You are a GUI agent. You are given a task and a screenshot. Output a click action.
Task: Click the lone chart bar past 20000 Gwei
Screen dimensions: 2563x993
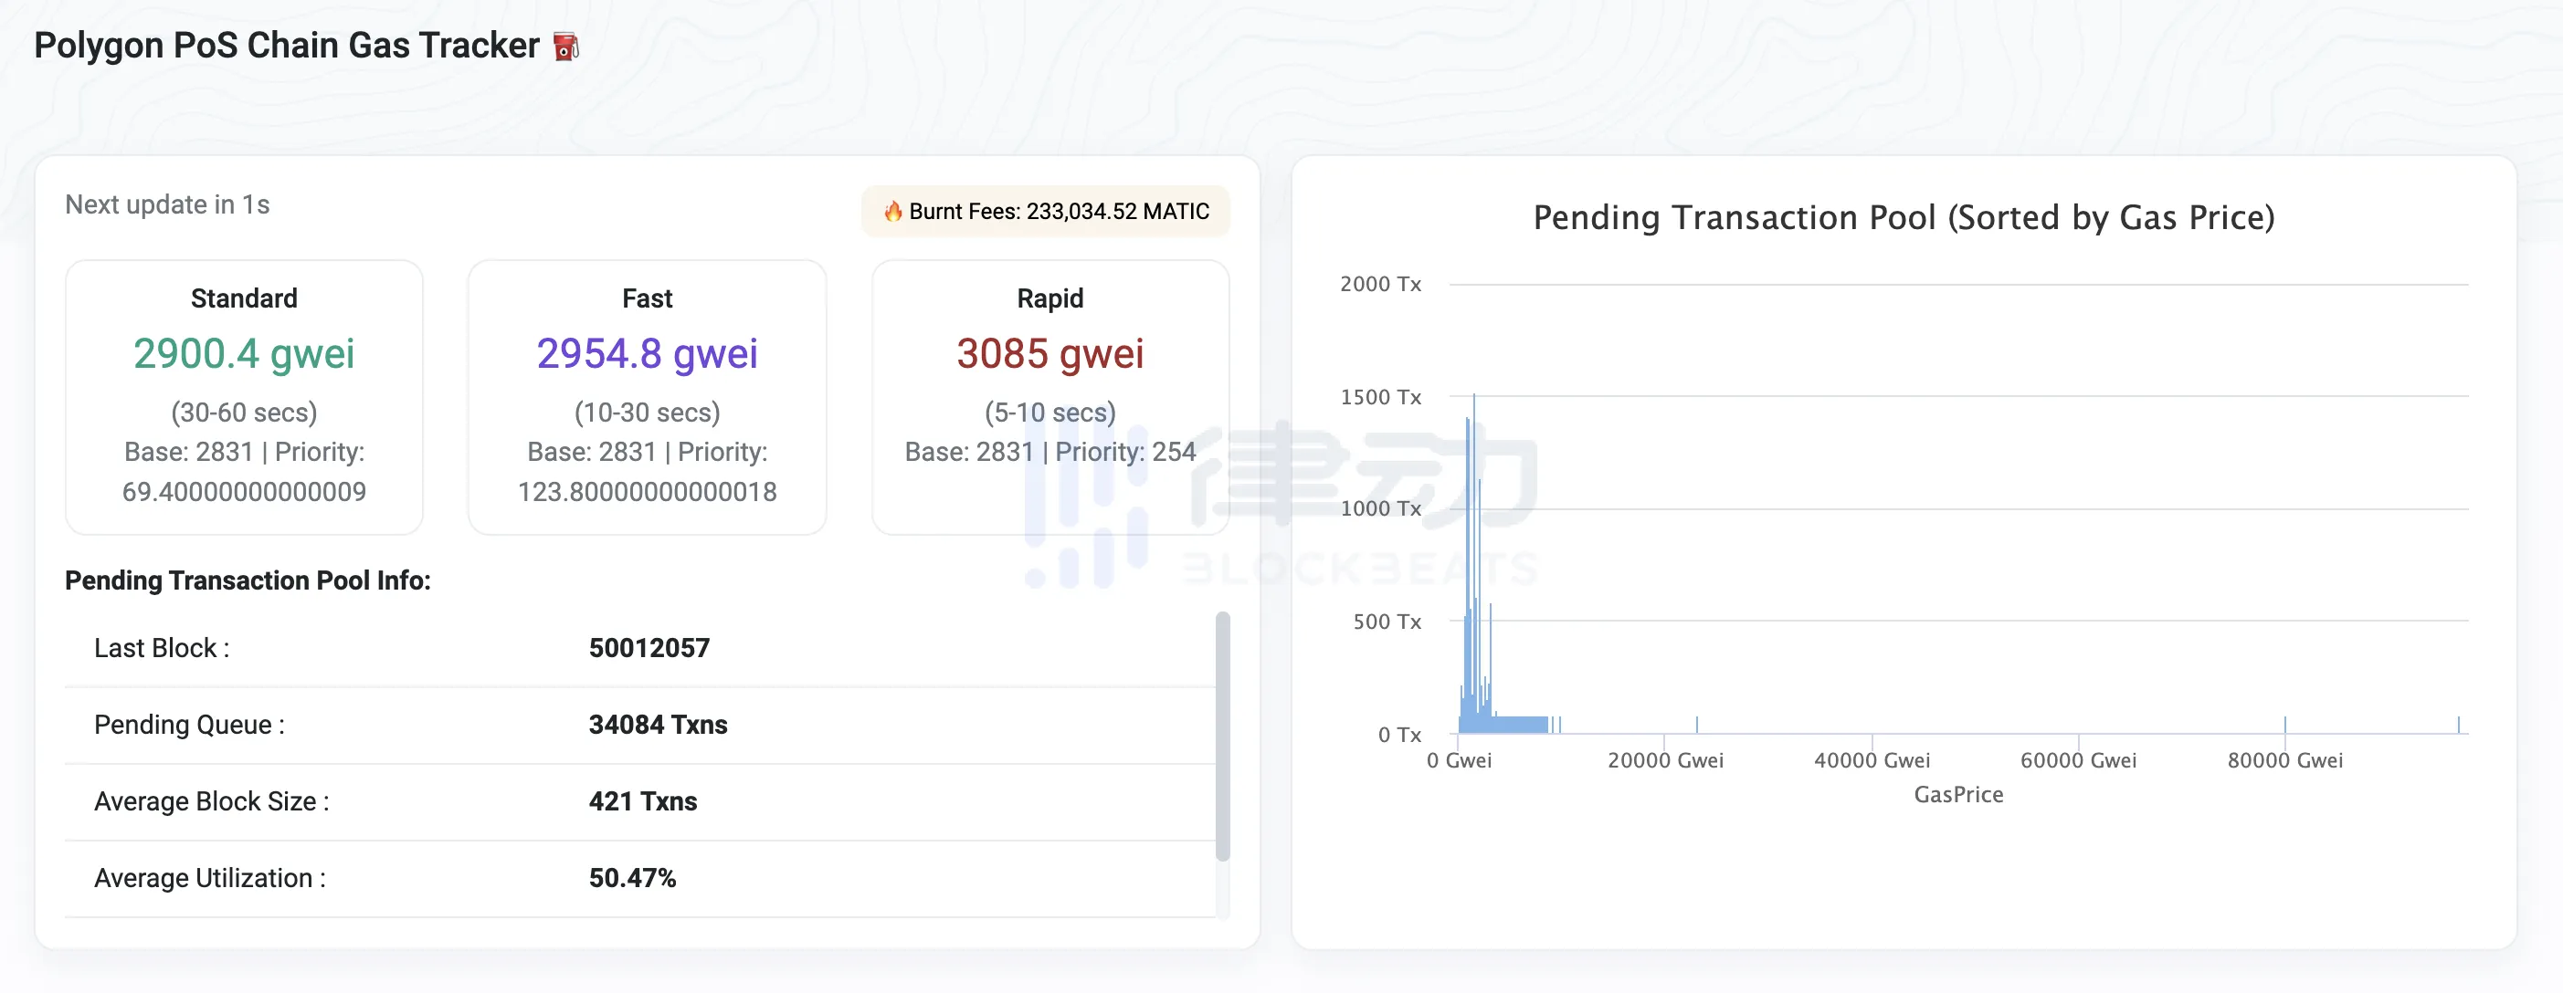pos(1696,725)
